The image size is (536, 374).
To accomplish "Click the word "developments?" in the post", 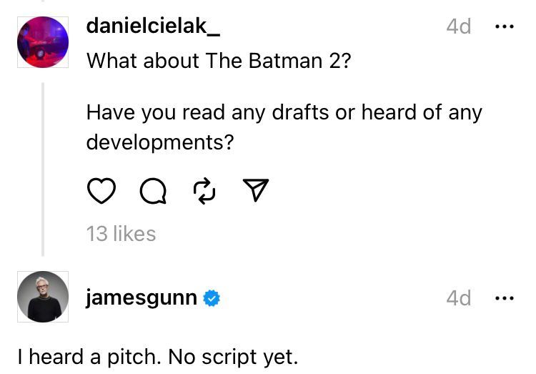I will (160, 142).
